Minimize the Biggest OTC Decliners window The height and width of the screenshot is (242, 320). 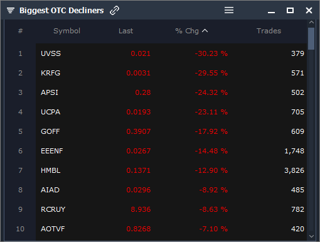[271, 13]
